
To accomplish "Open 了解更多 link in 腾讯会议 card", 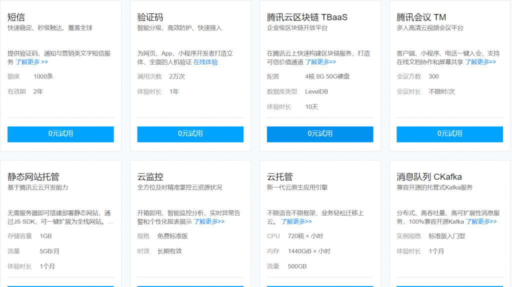I will tap(480, 62).
